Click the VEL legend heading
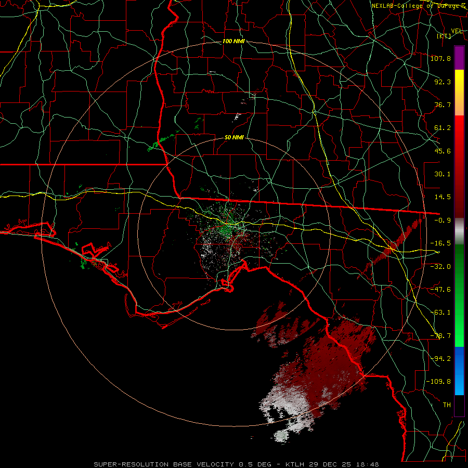Image resolution: width=468 pixels, height=468 pixels. pos(457,31)
